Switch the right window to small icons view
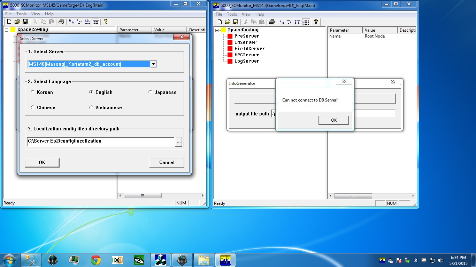Viewport: 476px width, 267px height. tap(290, 22)
